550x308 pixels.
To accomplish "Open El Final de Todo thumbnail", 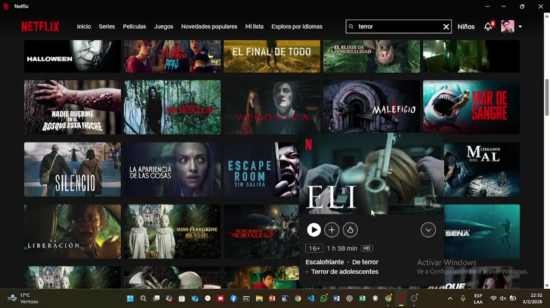I will (272, 56).
